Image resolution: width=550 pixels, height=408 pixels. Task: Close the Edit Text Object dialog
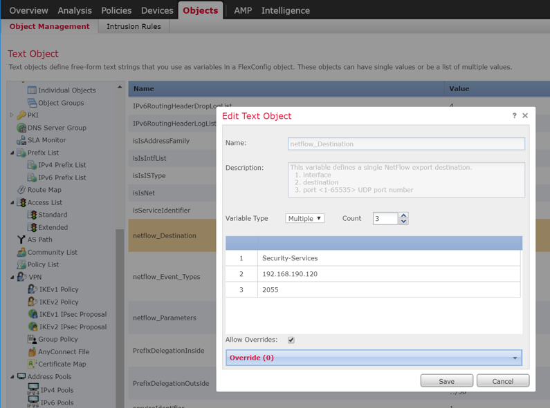point(525,115)
